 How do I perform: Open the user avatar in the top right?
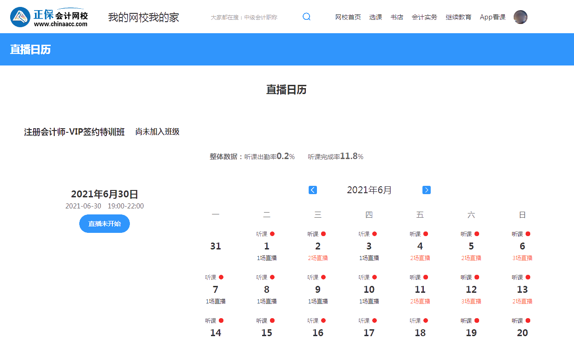tap(520, 17)
